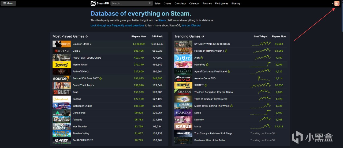Click the PUBG: BATTLEGROUNDS thumbnail
Image resolution: width=343 pixels, height=148 pixels.
pos(62,58)
